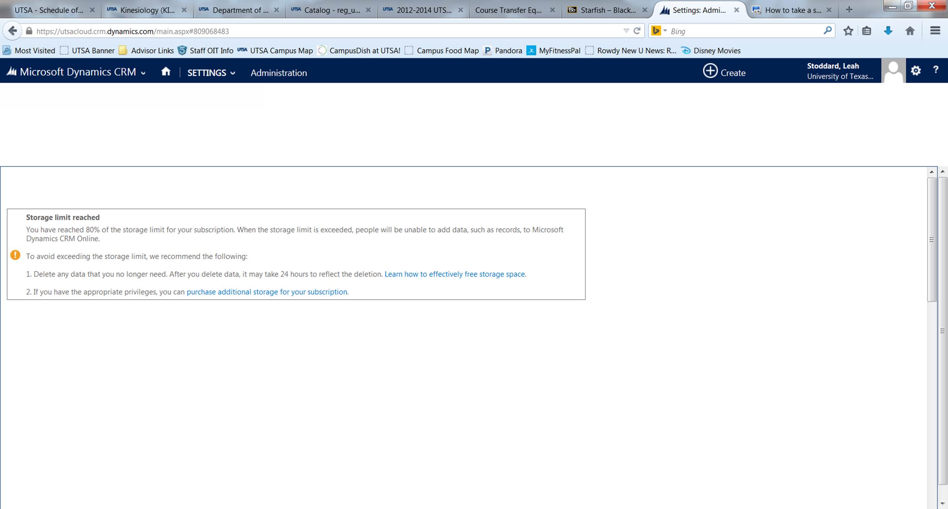Click the Administration breadcrumb item

pos(278,73)
